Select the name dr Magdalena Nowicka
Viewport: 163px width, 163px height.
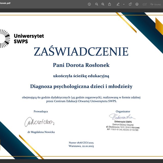41,132
